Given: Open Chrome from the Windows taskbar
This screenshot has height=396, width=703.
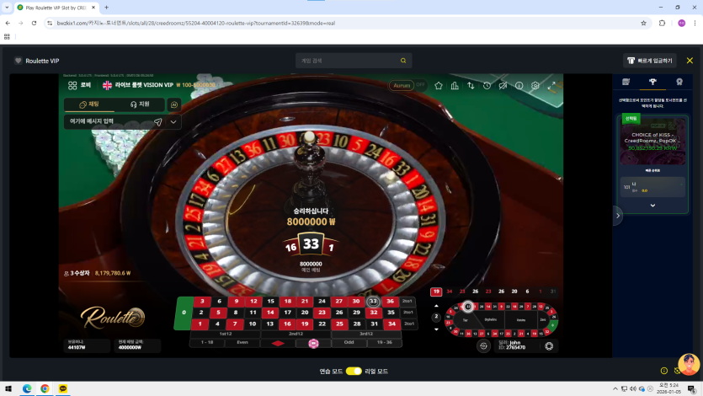Looking at the screenshot, I should (45, 388).
